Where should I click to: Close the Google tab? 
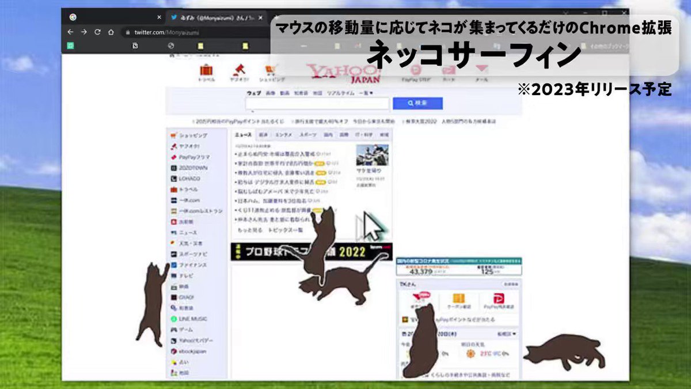coord(159,17)
